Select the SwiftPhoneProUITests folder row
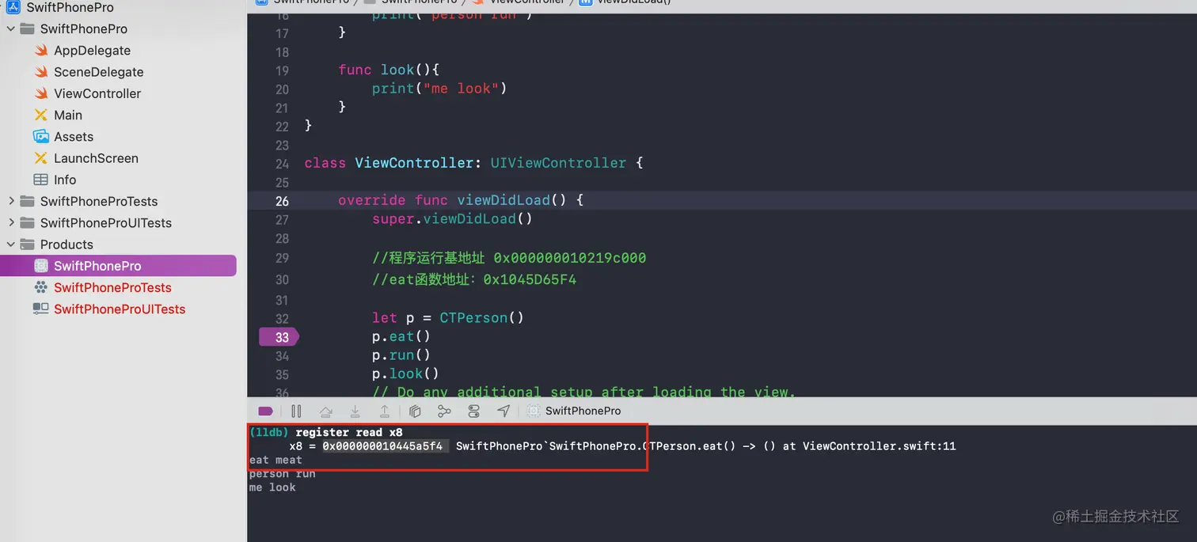Image resolution: width=1197 pixels, height=542 pixels. [x=106, y=223]
